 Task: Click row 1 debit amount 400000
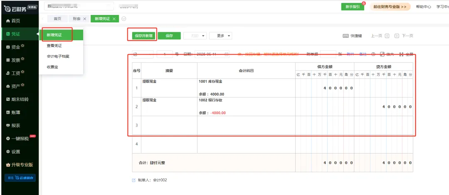(325, 88)
